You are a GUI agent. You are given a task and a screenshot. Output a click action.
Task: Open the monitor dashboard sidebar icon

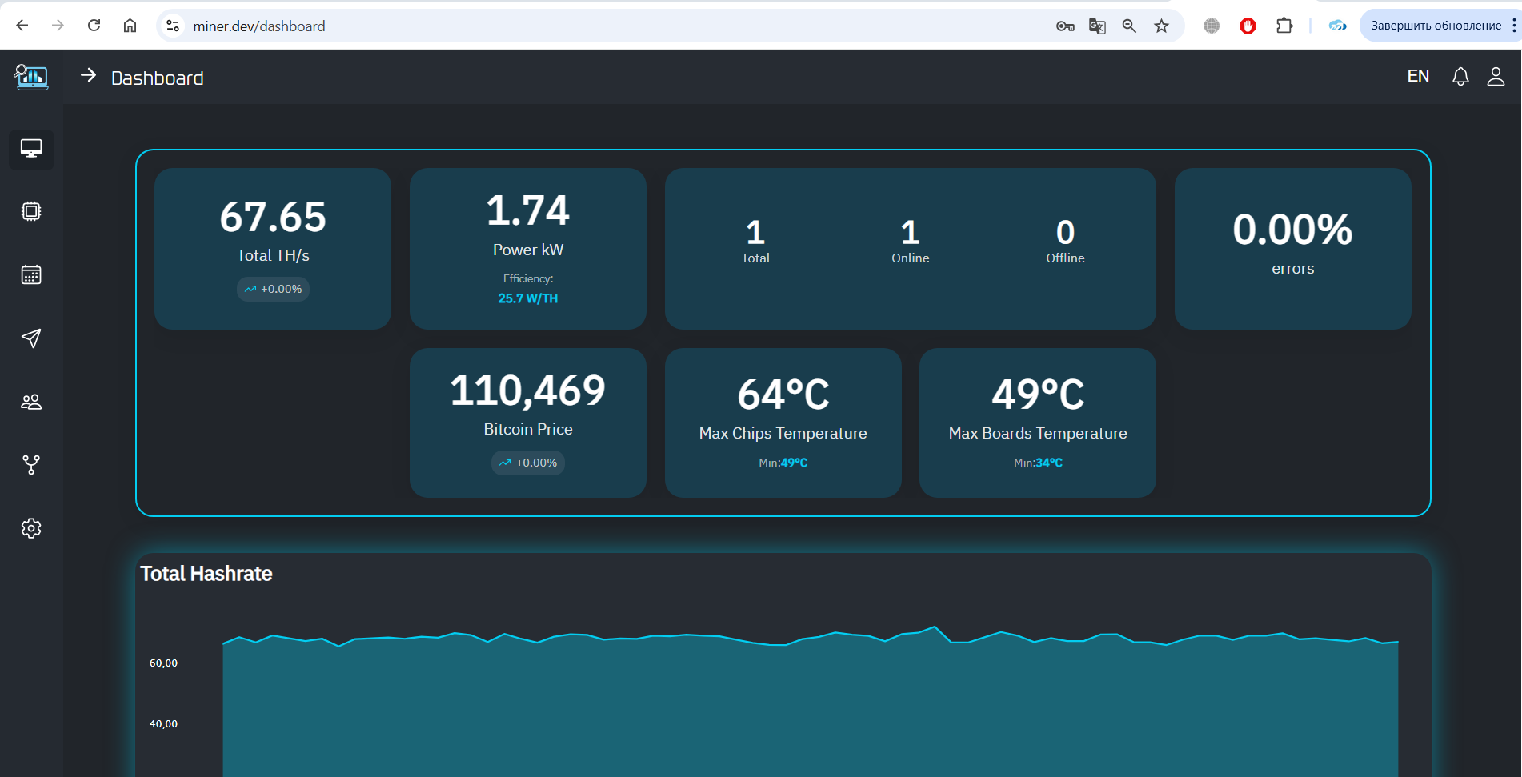(31, 149)
